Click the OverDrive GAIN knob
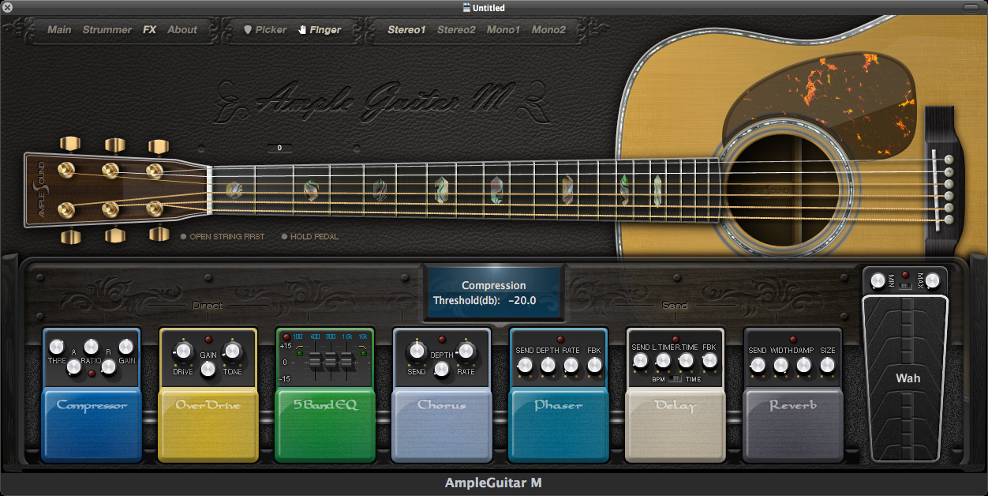 pyautogui.click(x=208, y=369)
